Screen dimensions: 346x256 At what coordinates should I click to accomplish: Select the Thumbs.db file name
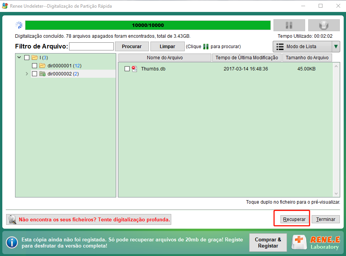[154, 69]
